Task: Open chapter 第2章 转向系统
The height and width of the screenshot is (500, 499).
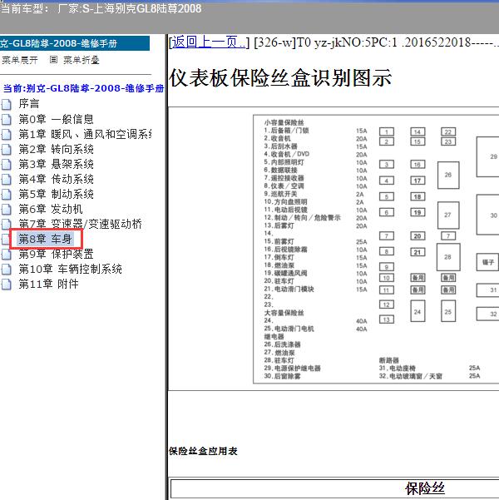Action: [x=56, y=149]
